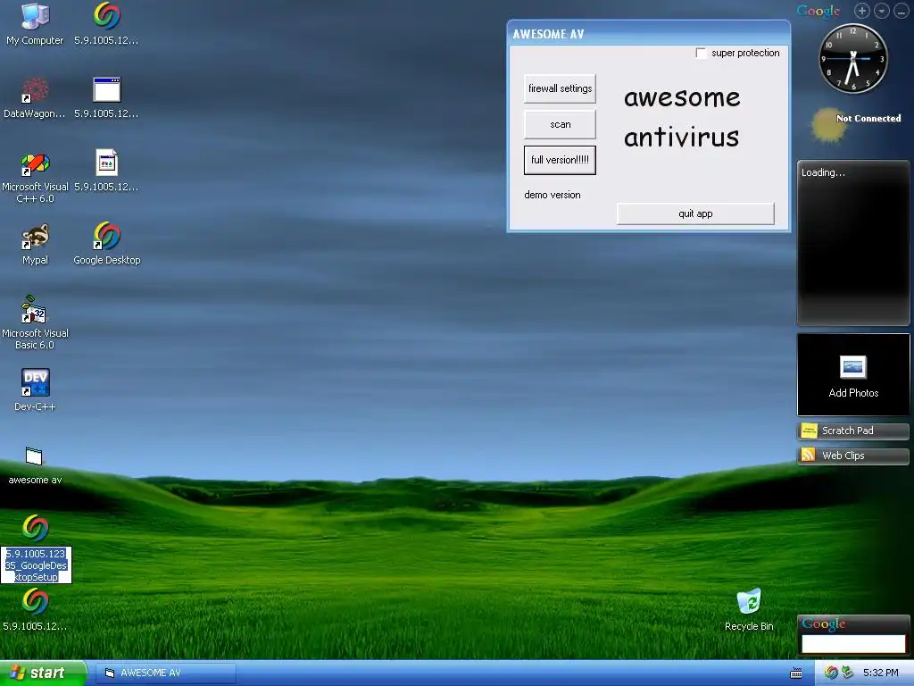Viewport: 914px width, 686px height.
Task: Click the analog clock gadget
Action: (x=852, y=58)
